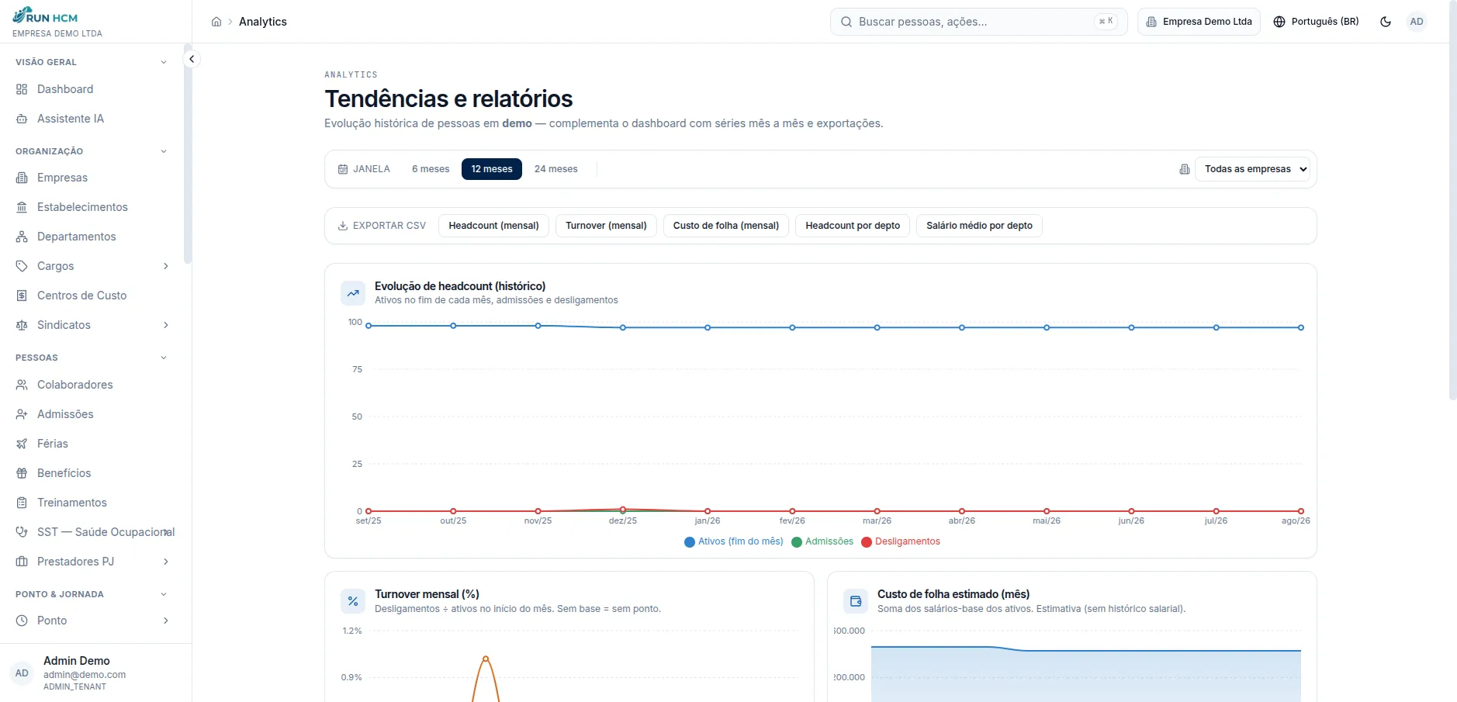
Task: Expand the Cargos submenu chevron
Action: (166, 266)
